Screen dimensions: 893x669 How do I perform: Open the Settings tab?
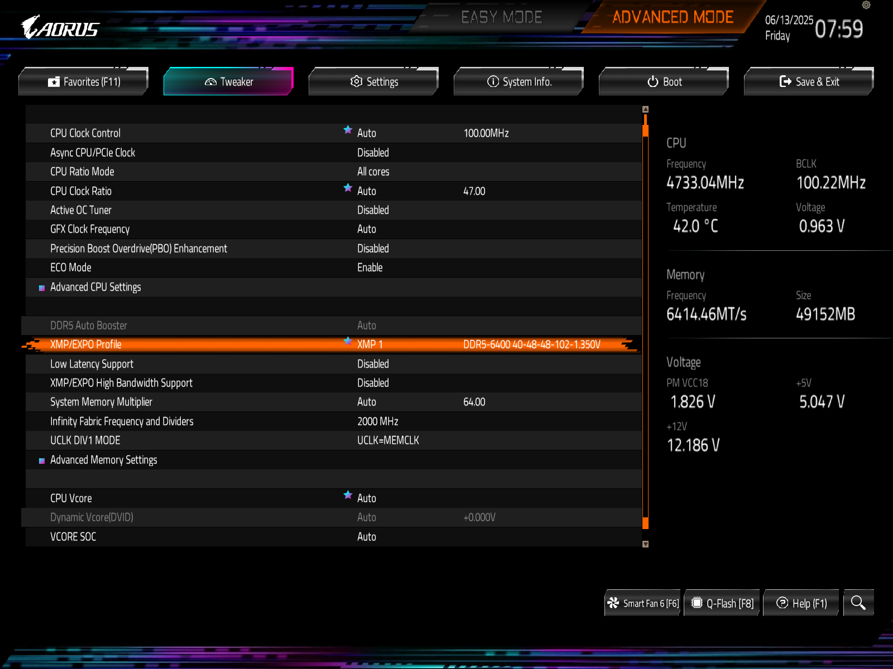(x=374, y=81)
